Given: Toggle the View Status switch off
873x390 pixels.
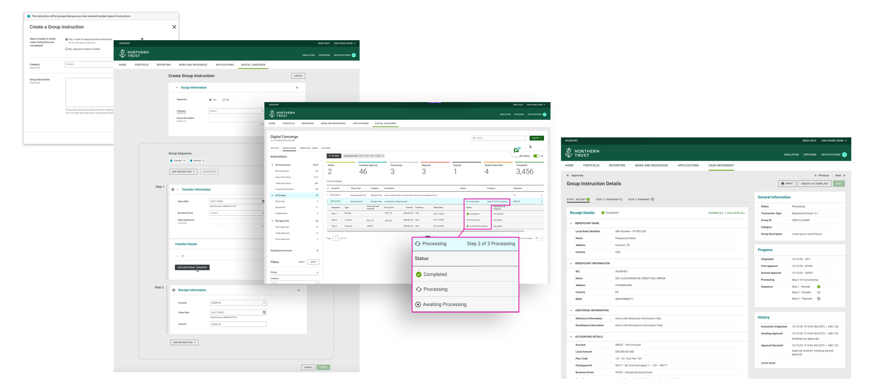Looking at the screenshot, I should [536, 156].
